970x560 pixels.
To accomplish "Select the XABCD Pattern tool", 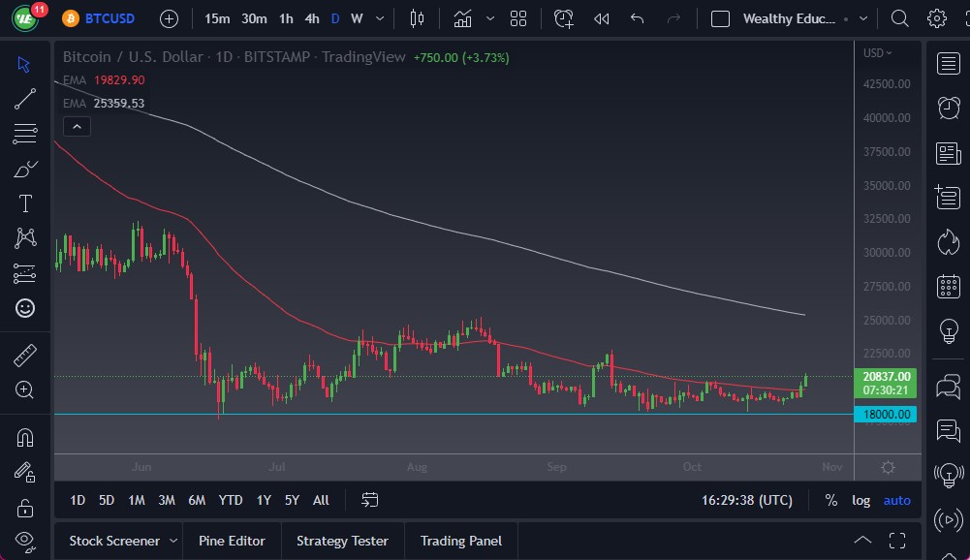I will point(24,237).
